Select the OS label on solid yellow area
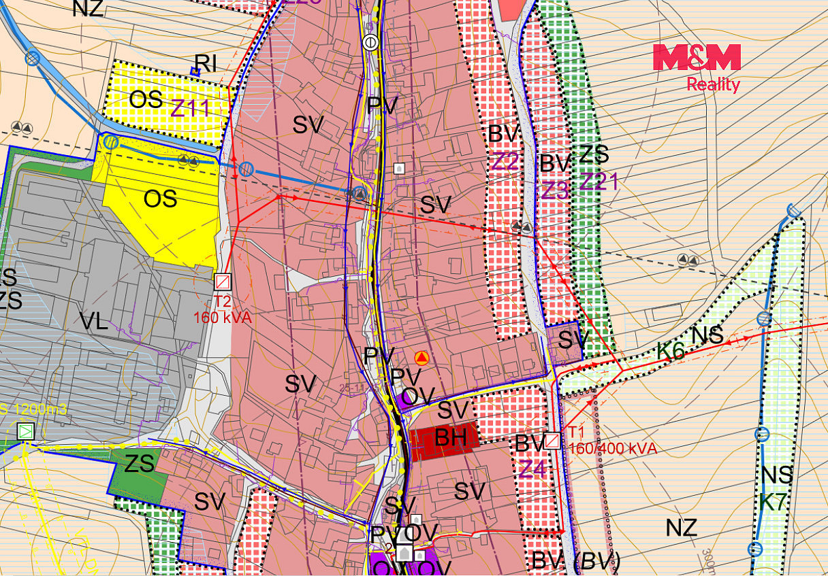828x576 pixels. (x=161, y=199)
